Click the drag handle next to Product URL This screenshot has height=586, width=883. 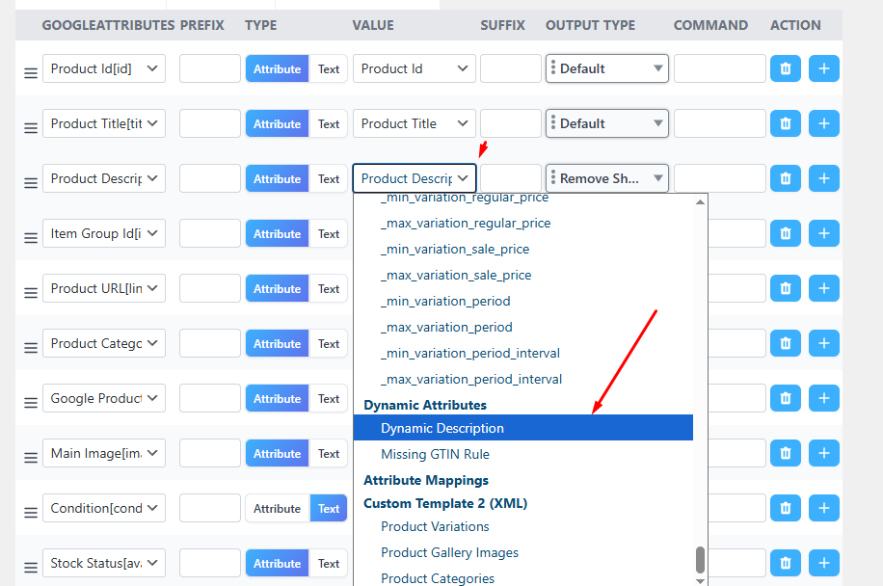tap(30, 288)
